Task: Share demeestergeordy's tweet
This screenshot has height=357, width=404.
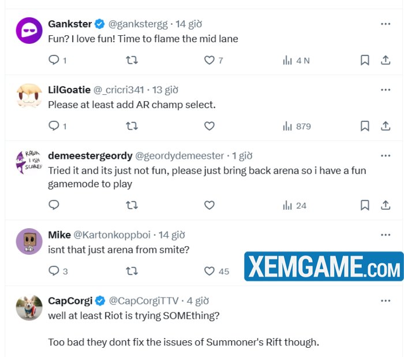Action: click(x=386, y=205)
